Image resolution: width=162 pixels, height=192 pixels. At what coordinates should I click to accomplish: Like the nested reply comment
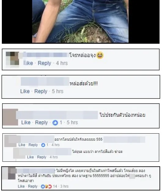30,157
